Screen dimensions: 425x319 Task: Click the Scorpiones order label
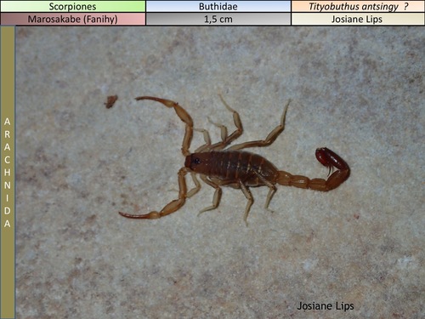73,6
